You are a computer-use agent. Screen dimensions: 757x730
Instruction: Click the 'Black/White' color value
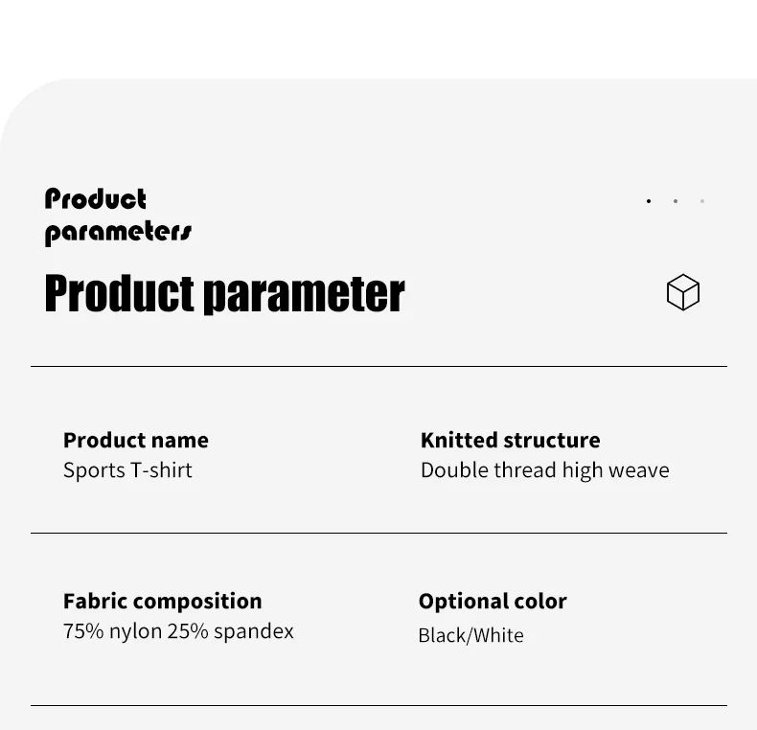click(470, 635)
